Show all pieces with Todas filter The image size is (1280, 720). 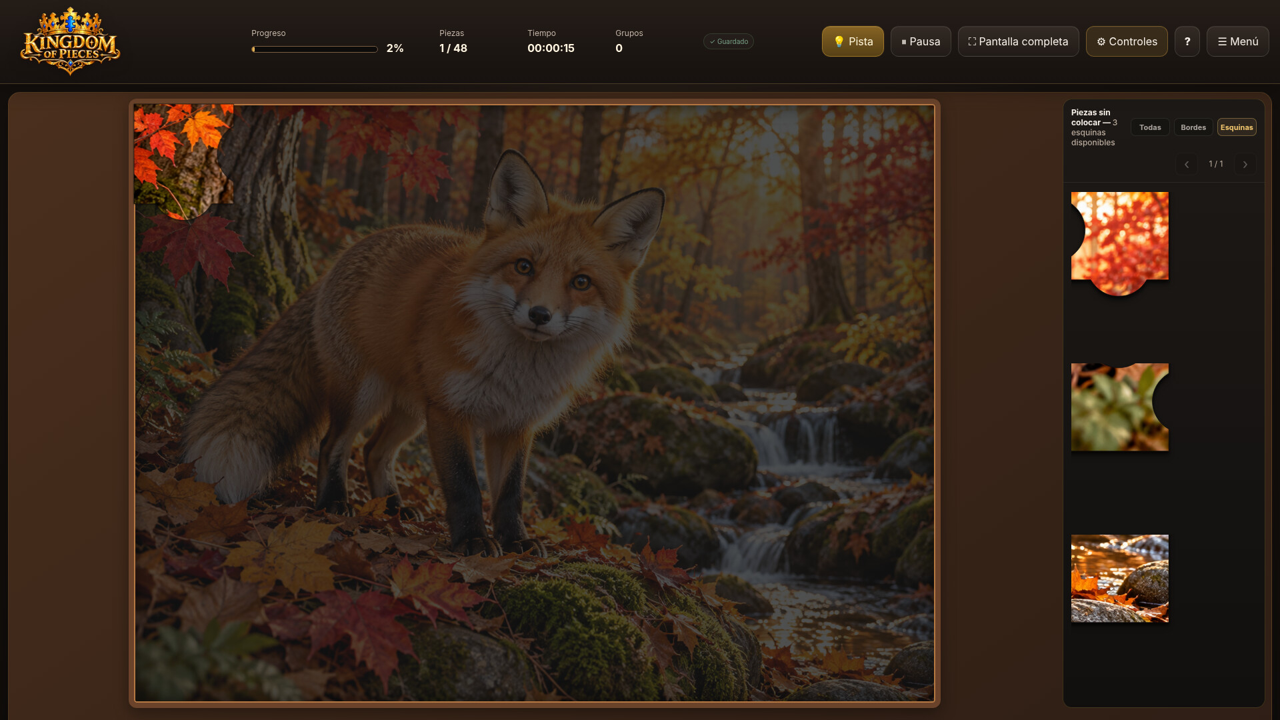(x=1150, y=127)
